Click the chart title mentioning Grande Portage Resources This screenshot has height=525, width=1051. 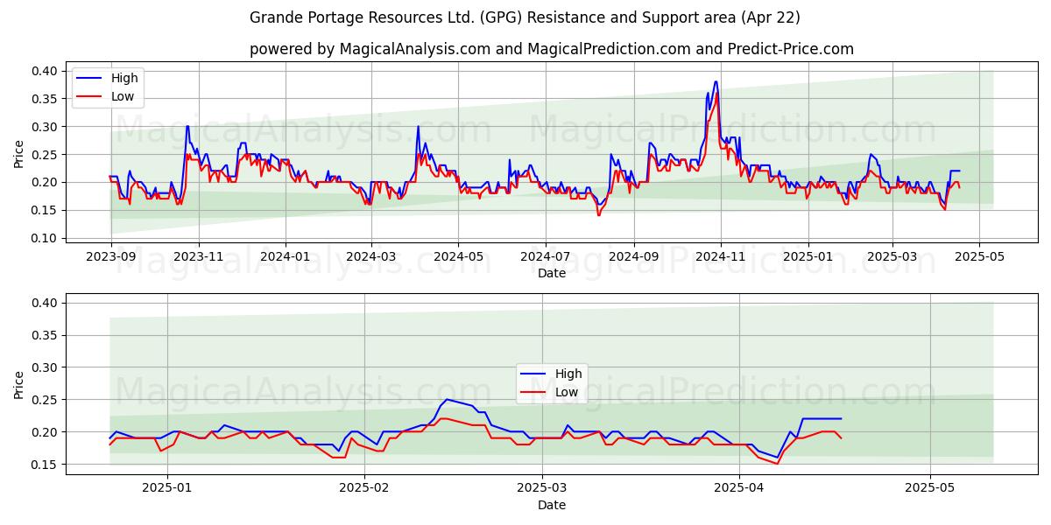(x=525, y=17)
